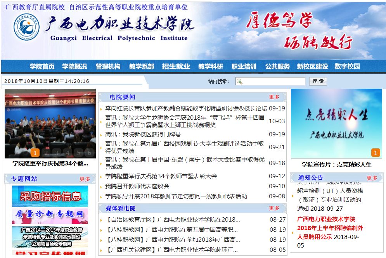Click the 媒体看电院 section heading
This screenshot has width=386, height=258.
(121, 208)
